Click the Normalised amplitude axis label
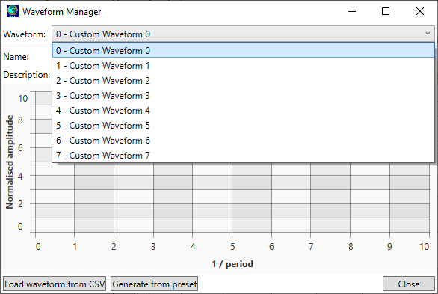Viewport: 438px width, 294px height. pos(10,162)
